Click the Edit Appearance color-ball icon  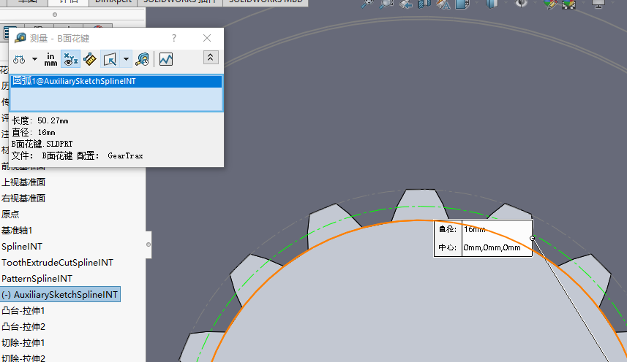coord(550,4)
